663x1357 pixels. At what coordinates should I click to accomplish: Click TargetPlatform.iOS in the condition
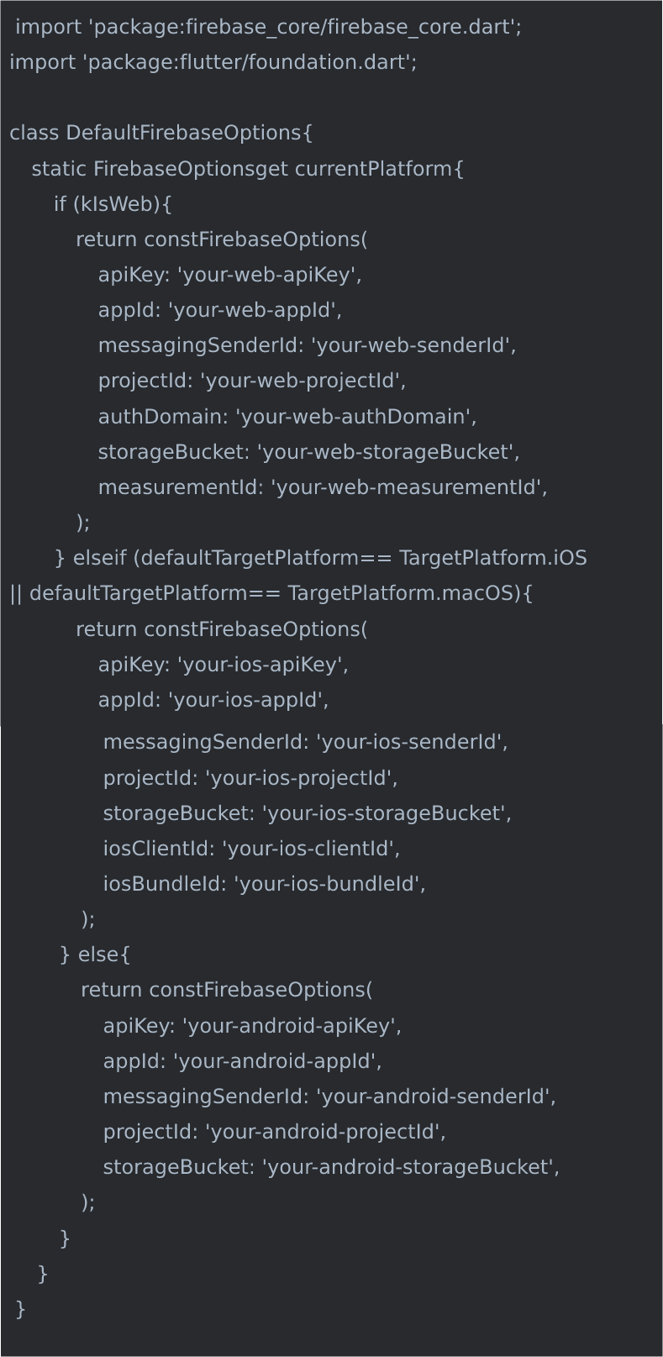492,558
